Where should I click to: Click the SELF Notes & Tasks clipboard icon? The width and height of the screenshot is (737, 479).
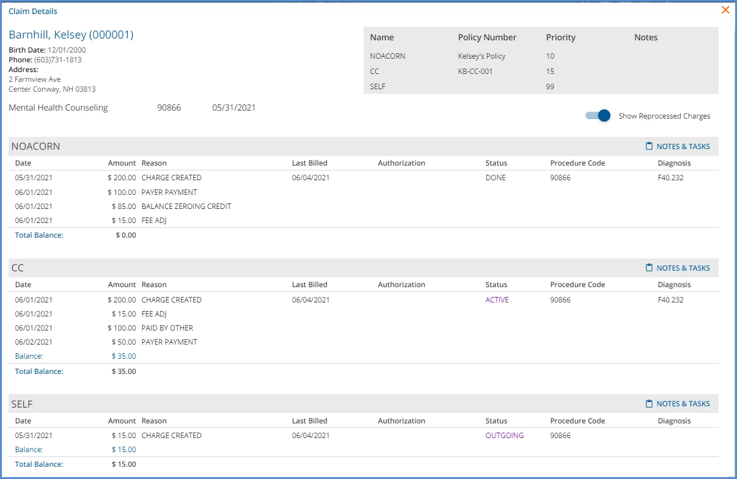(x=649, y=404)
